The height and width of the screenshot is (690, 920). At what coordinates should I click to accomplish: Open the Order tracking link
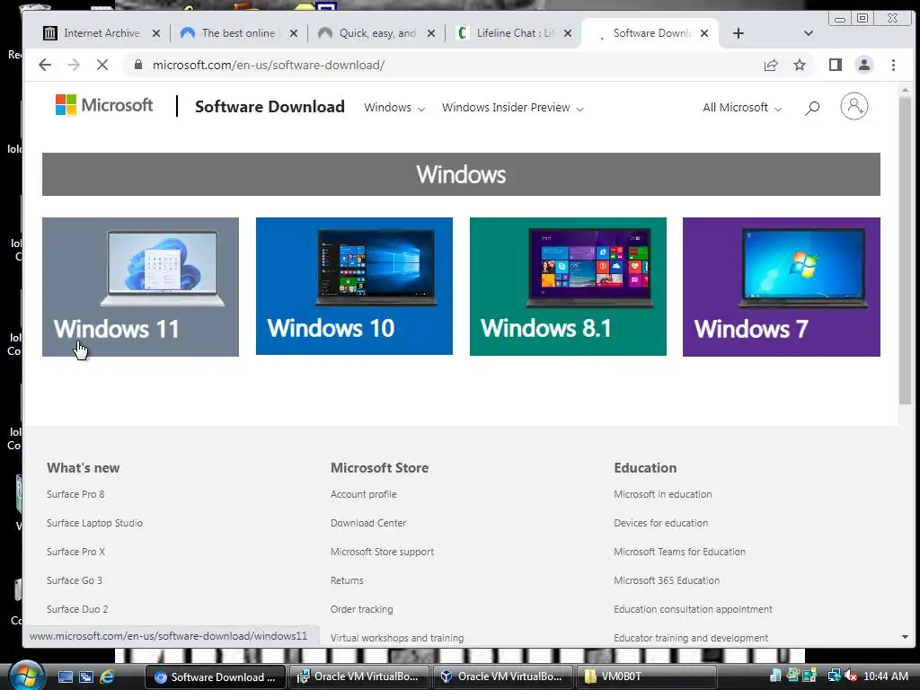361,610
